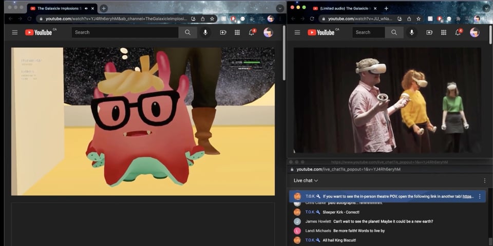Open notifications bell in right window

[x=459, y=32]
